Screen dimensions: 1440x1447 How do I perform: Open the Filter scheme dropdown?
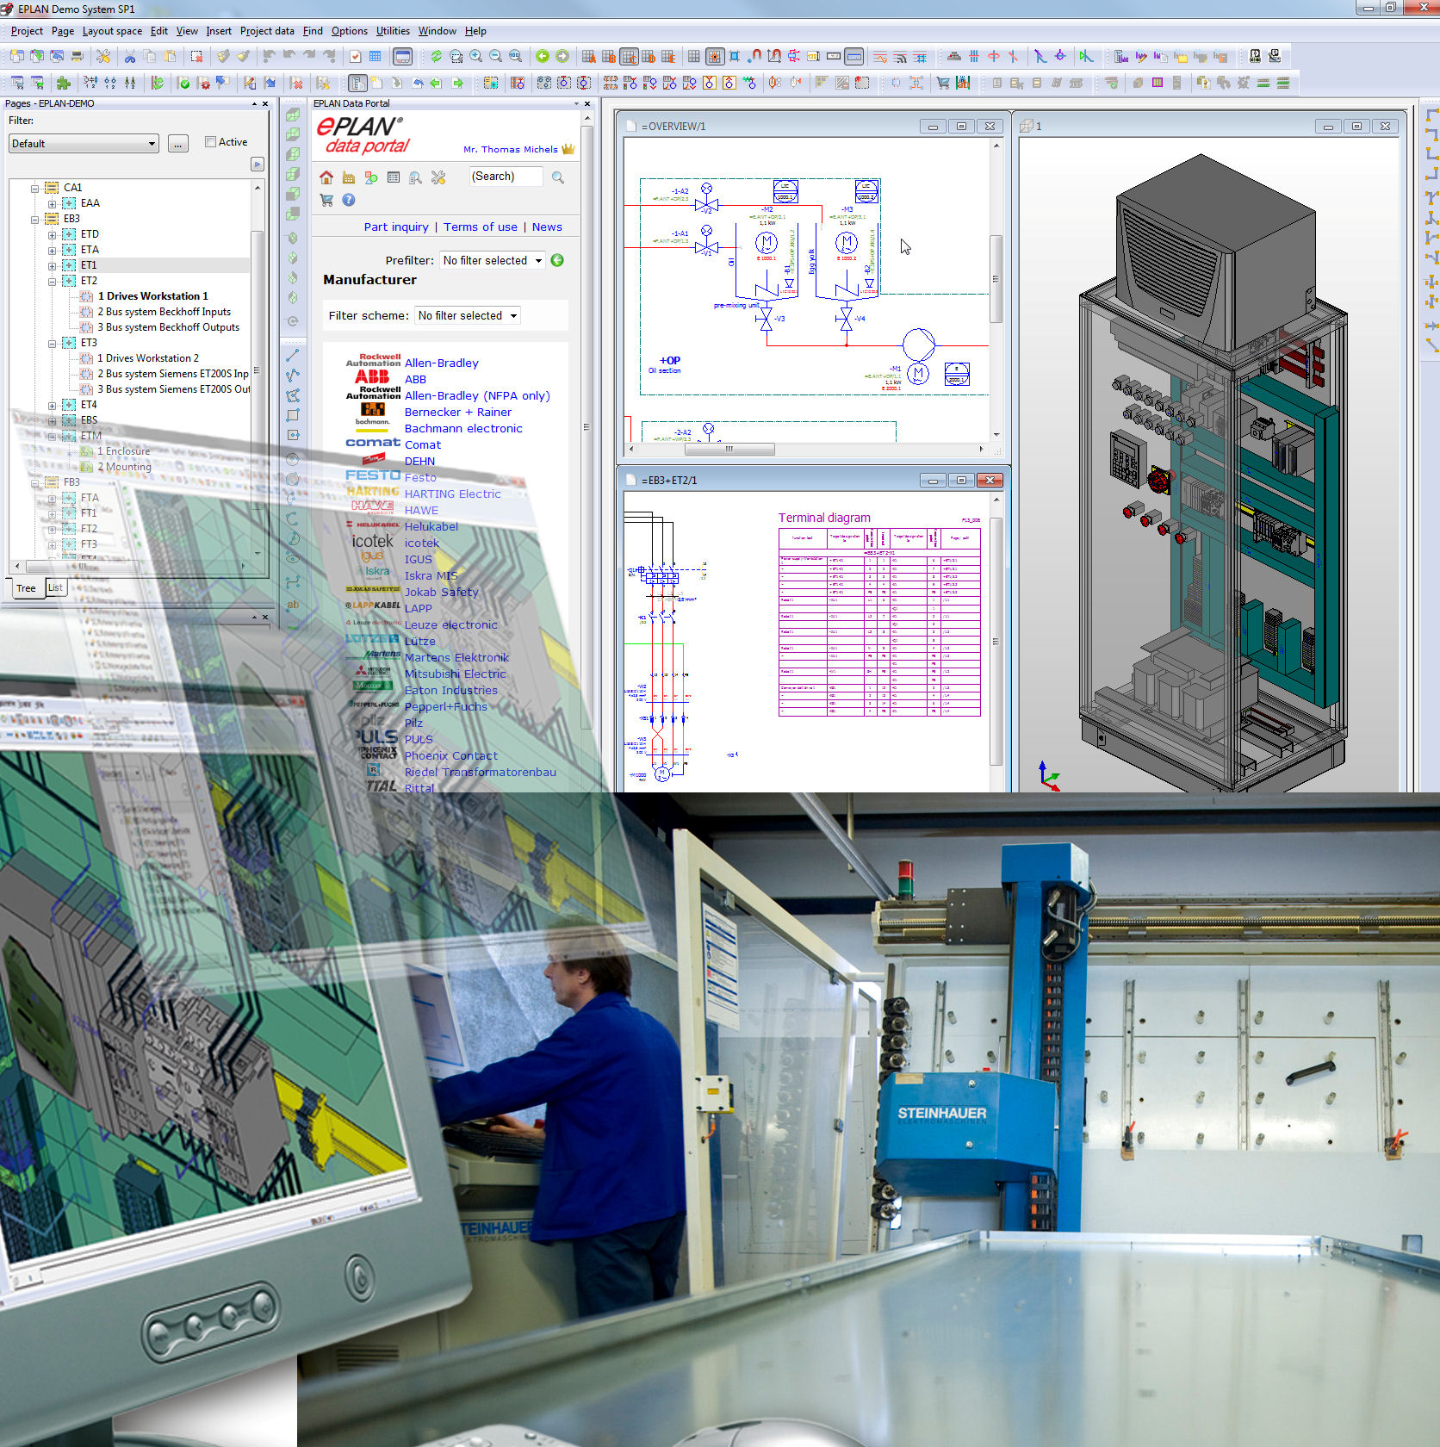tap(468, 316)
